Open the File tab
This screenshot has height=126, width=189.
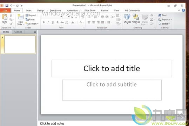[5, 10]
